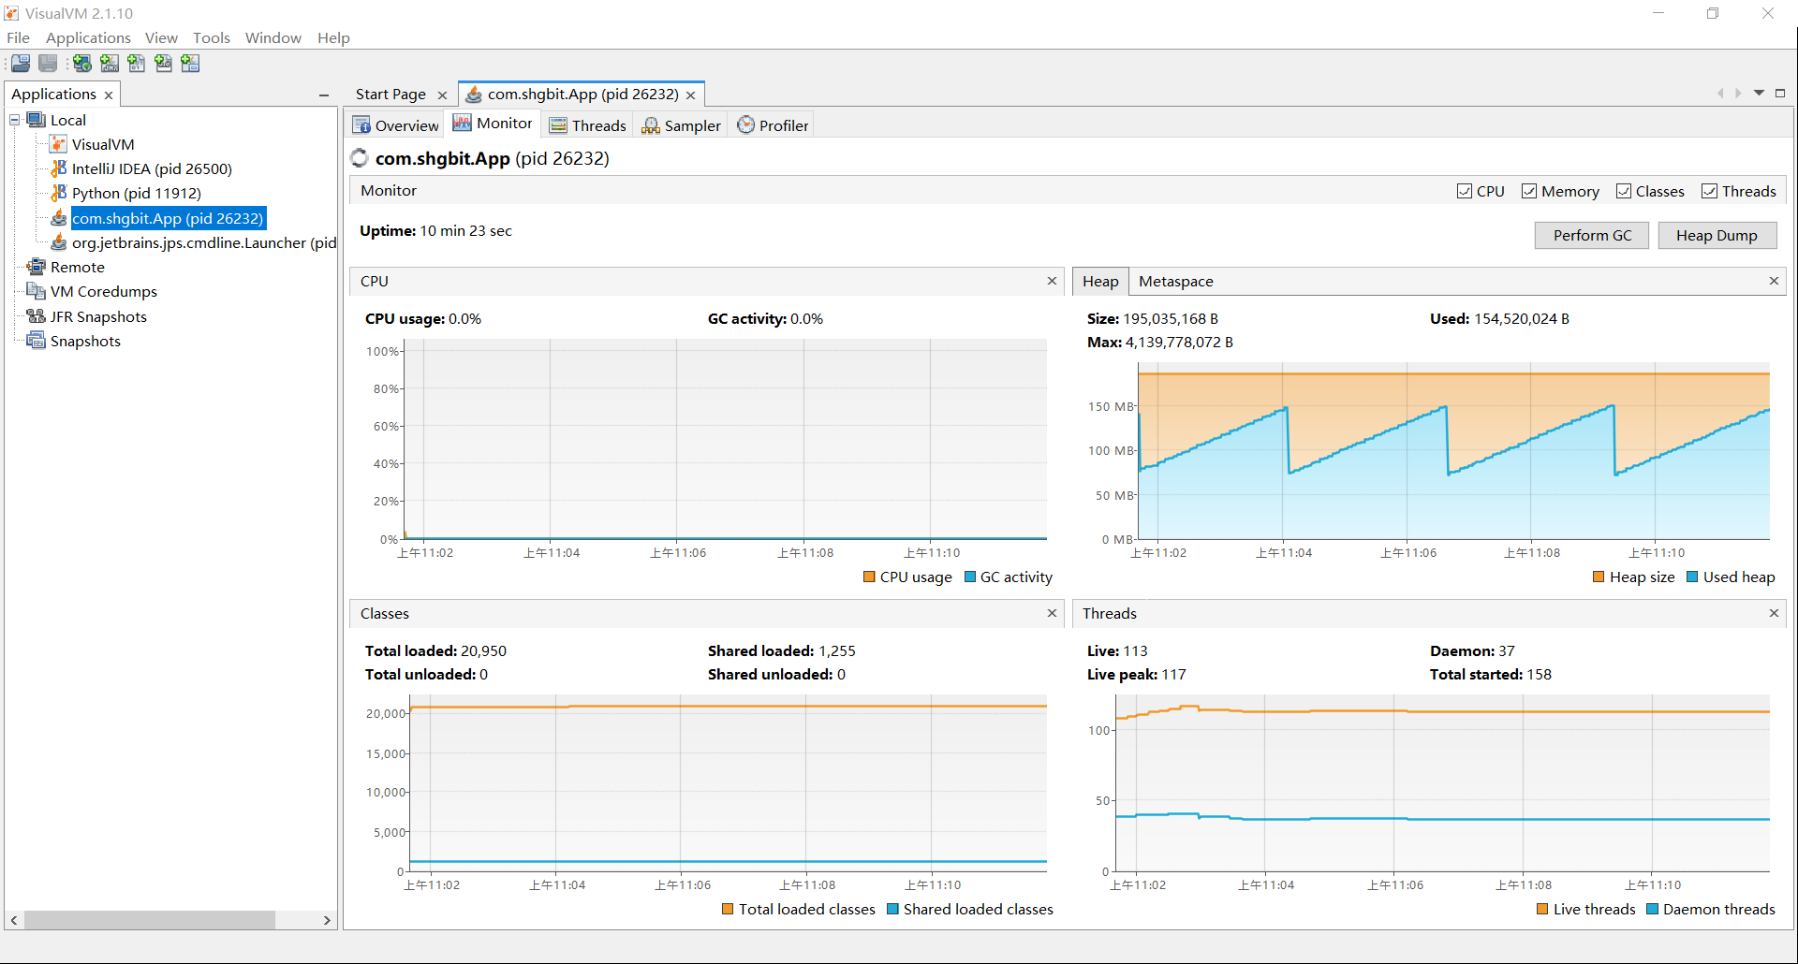This screenshot has height=964, width=1798.
Task: Click the CPU usage orange legend swatch
Action: click(x=869, y=577)
